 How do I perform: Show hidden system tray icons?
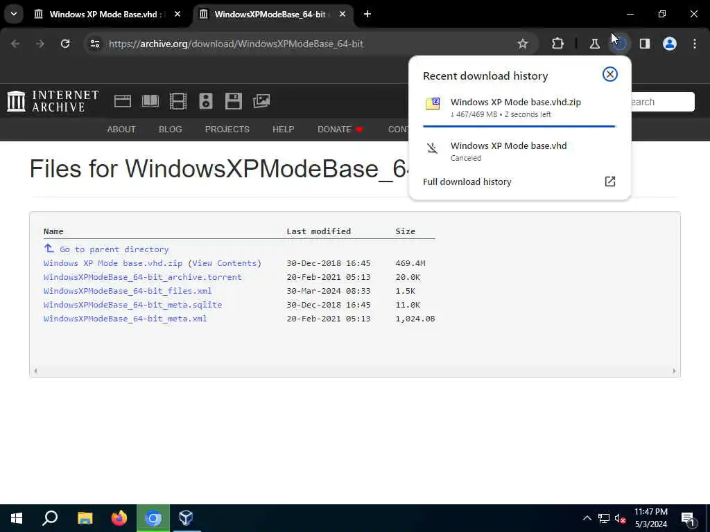click(587, 518)
